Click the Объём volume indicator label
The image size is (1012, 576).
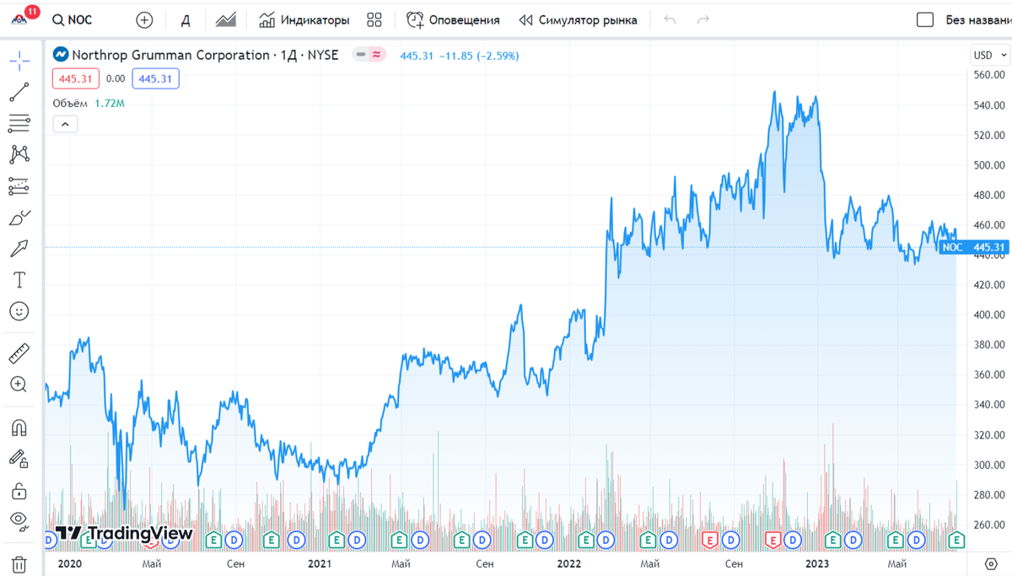point(70,103)
